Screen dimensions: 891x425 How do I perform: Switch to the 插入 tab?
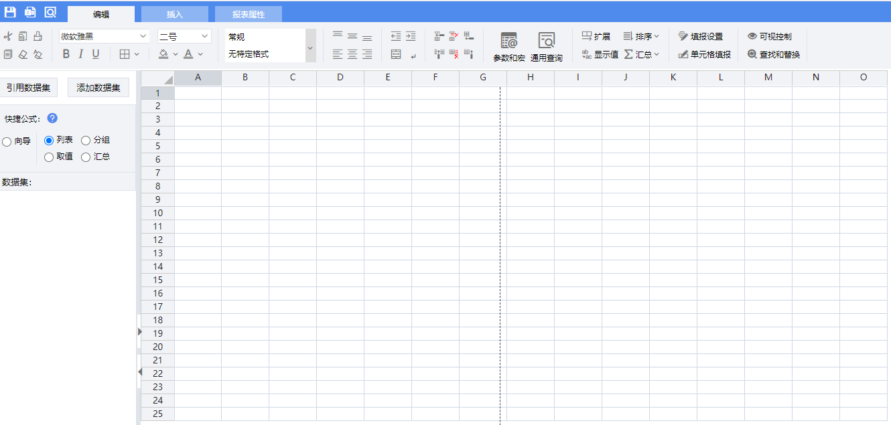click(x=174, y=14)
